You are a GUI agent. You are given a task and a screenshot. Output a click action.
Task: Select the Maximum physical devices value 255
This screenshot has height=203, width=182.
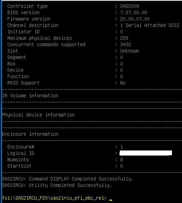124,38
